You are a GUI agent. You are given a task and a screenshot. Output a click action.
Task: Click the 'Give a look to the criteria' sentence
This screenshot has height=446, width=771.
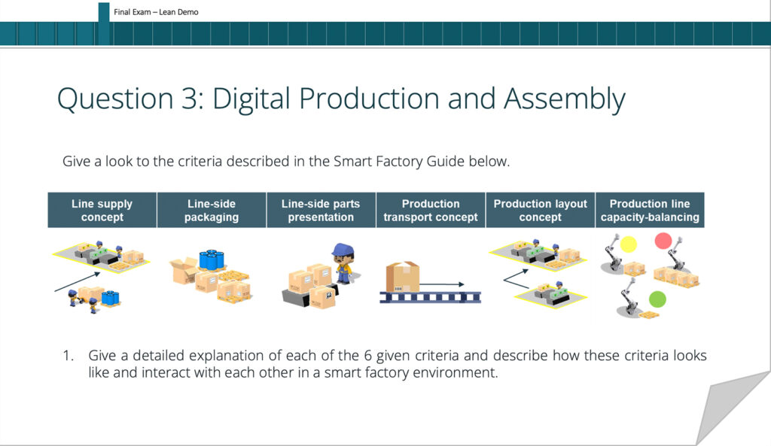tap(285, 162)
